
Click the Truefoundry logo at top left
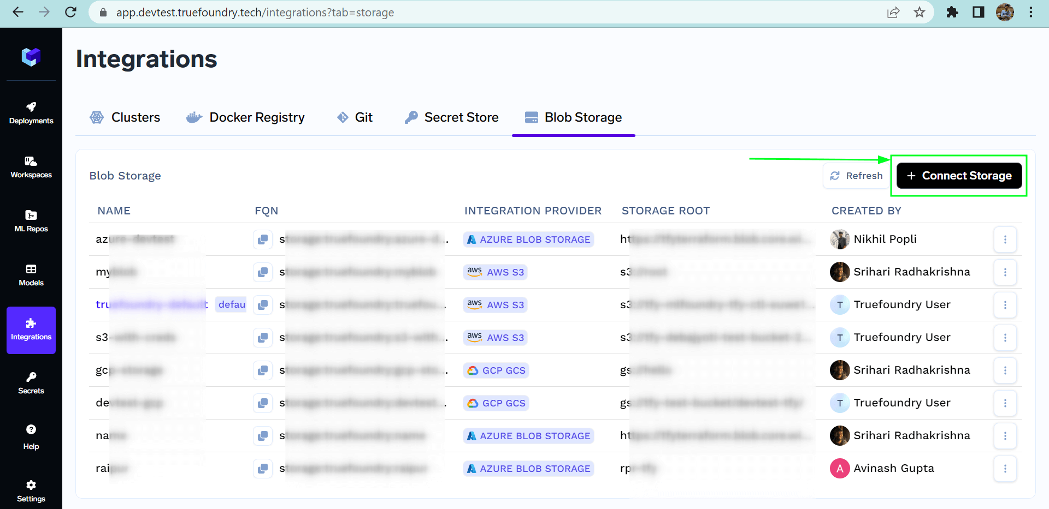point(31,57)
